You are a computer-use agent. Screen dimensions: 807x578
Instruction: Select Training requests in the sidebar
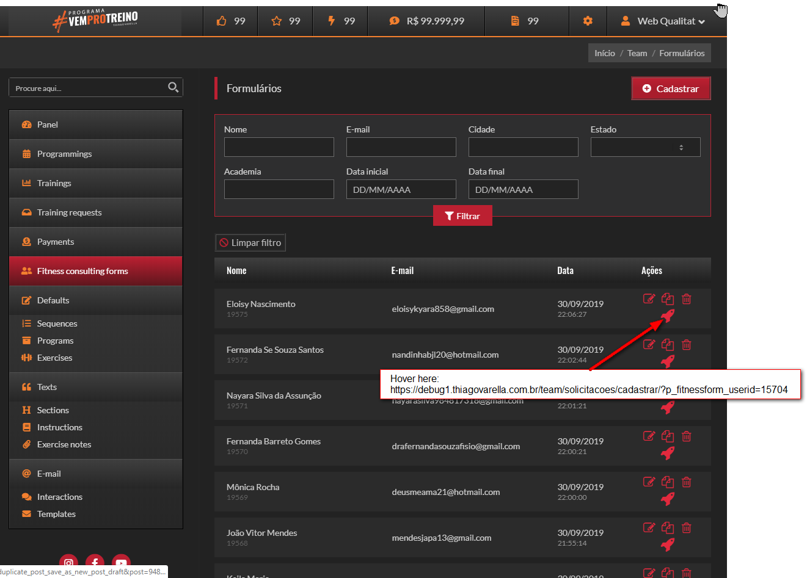96,212
